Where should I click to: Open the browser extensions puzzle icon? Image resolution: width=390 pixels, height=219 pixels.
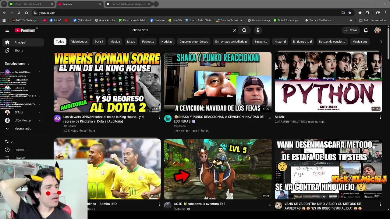click(367, 13)
